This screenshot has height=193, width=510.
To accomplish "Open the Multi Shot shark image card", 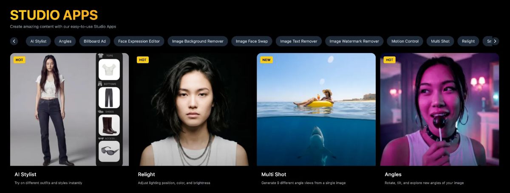I will [x=316, y=109].
